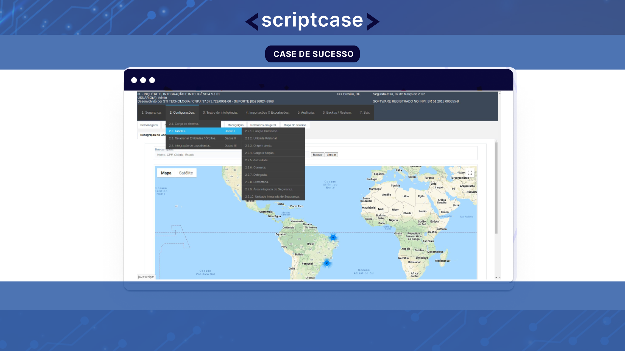Select 2.4. Integração de expedientes
Image resolution: width=625 pixels, height=351 pixels.
(193, 146)
